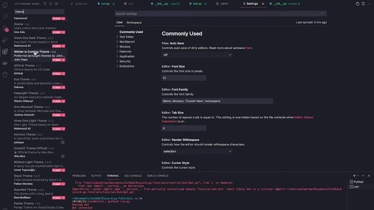The height and width of the screenshot is (210, 374).
Task: Edit the Font Family text field
Action: 217,101
